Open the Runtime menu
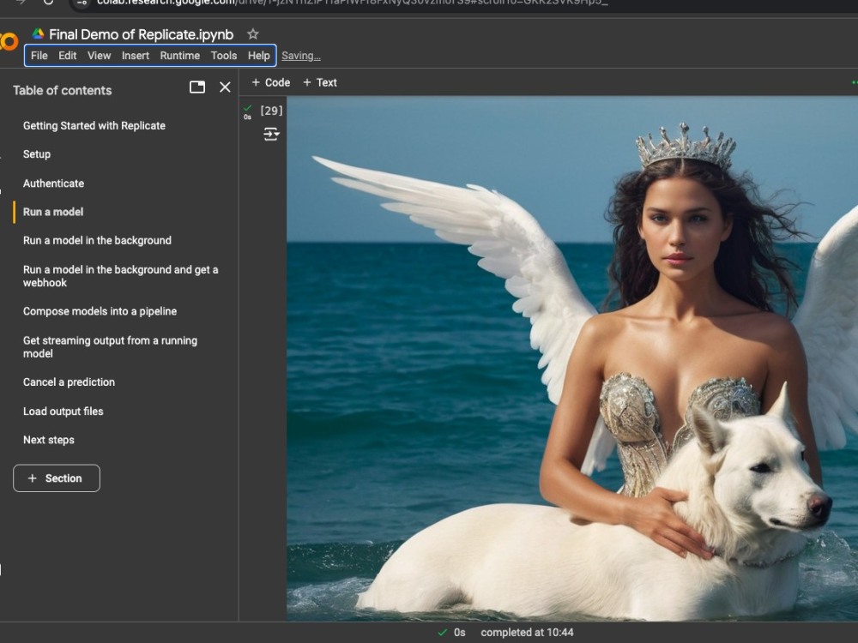 click(x=180, y=55)
